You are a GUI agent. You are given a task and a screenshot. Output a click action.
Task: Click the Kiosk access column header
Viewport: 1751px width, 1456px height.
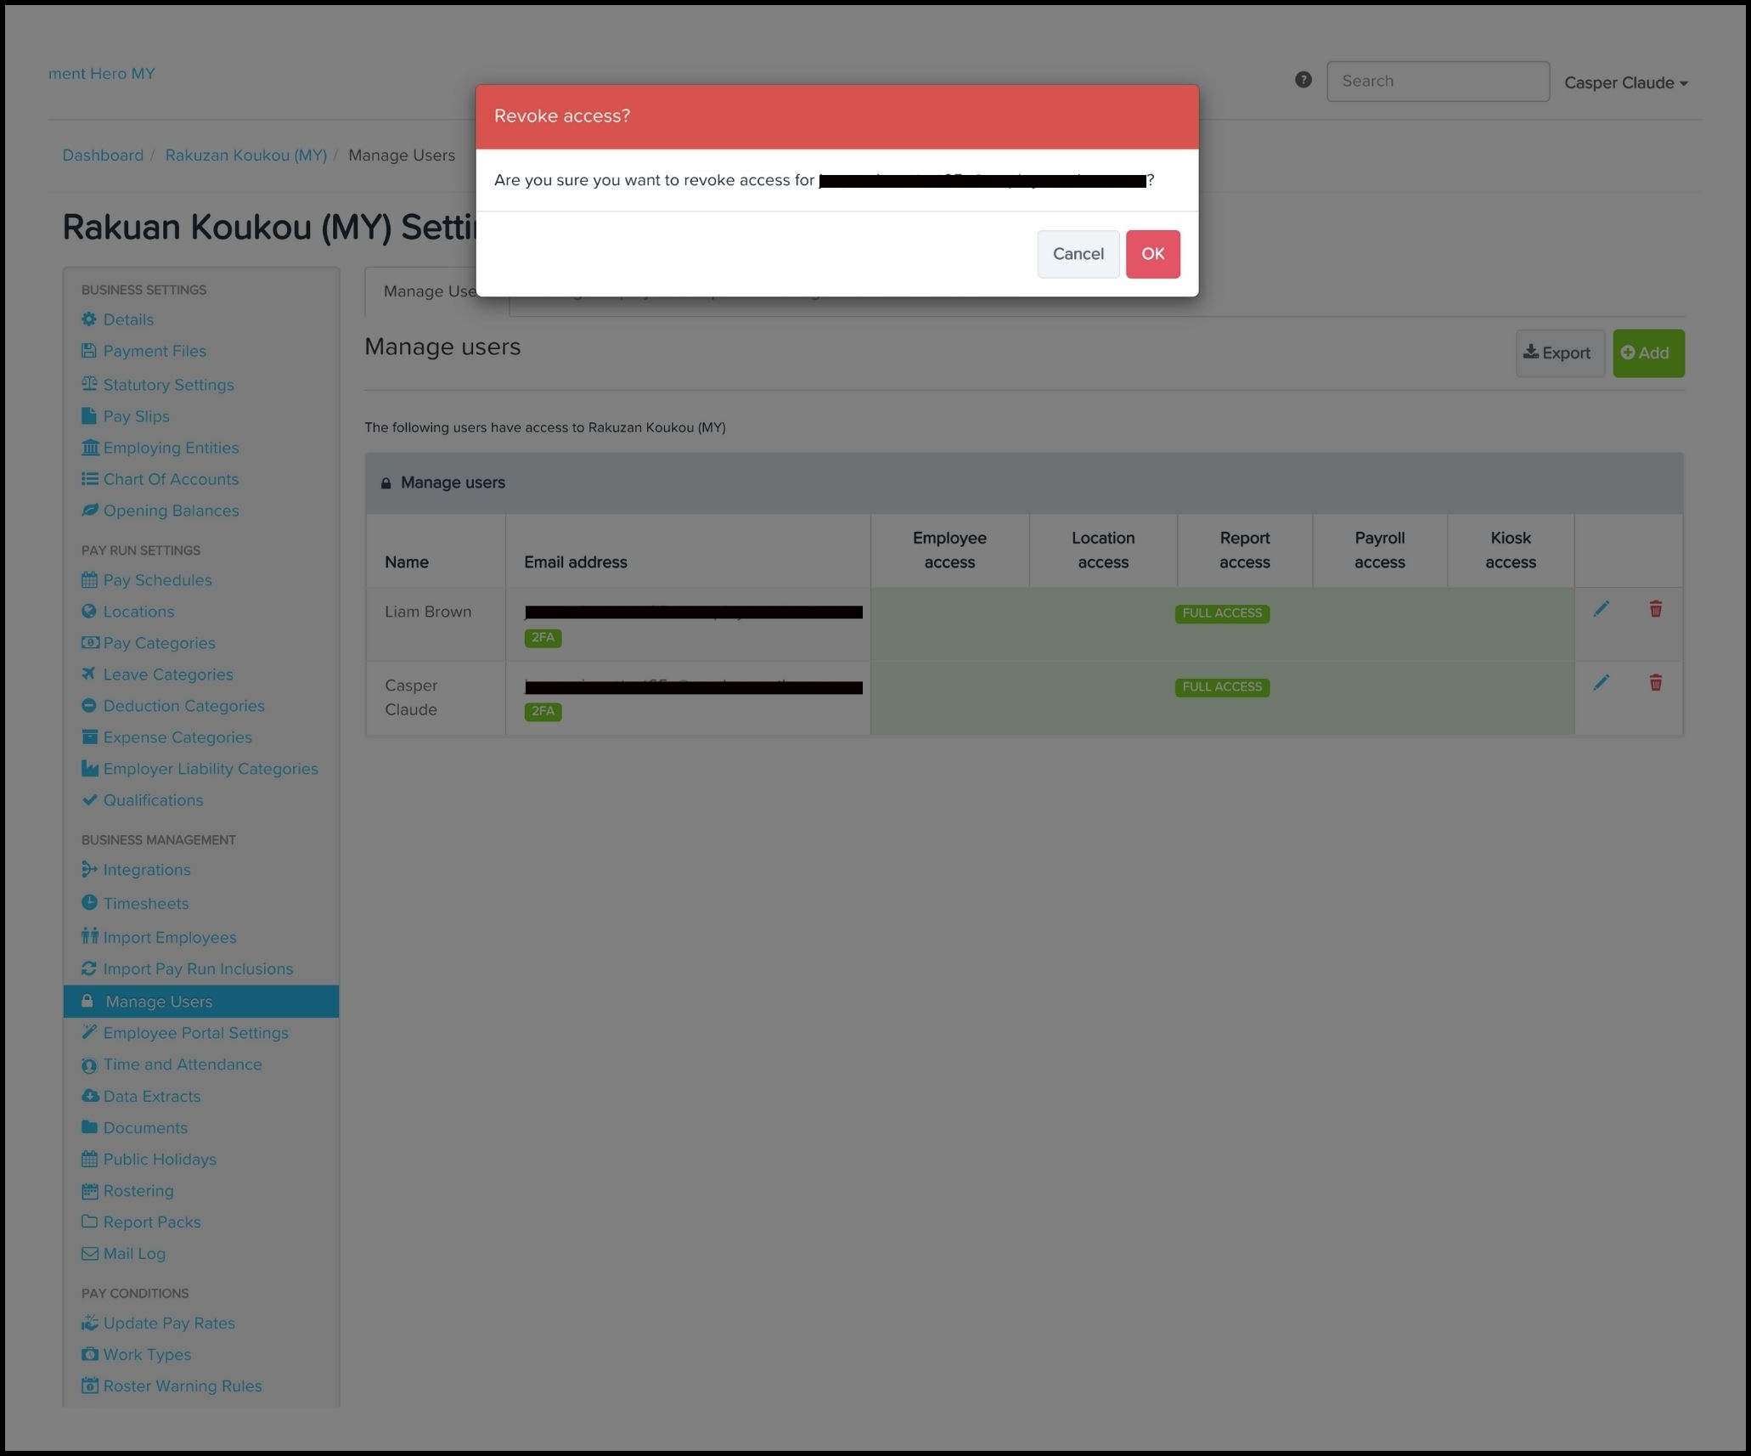1510,550
